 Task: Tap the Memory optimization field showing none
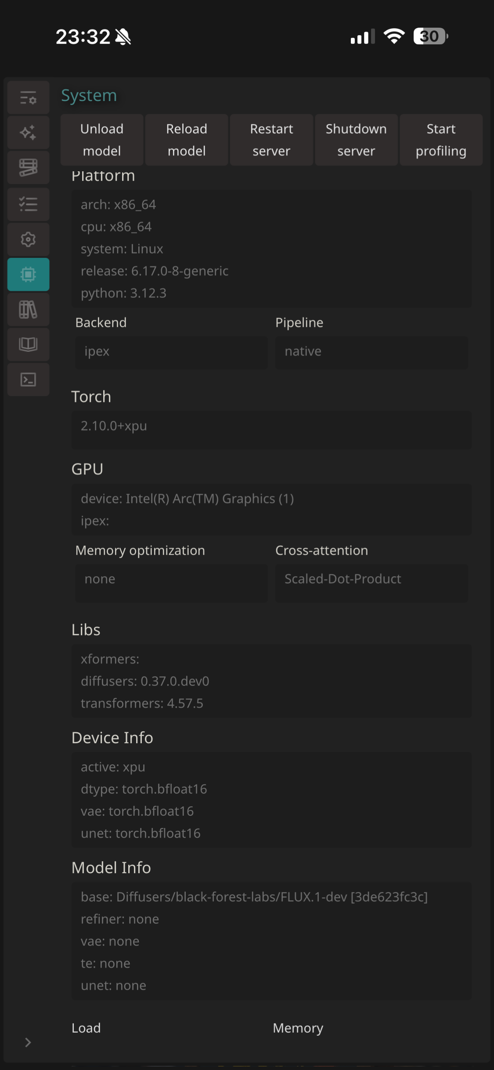[171, 579]
